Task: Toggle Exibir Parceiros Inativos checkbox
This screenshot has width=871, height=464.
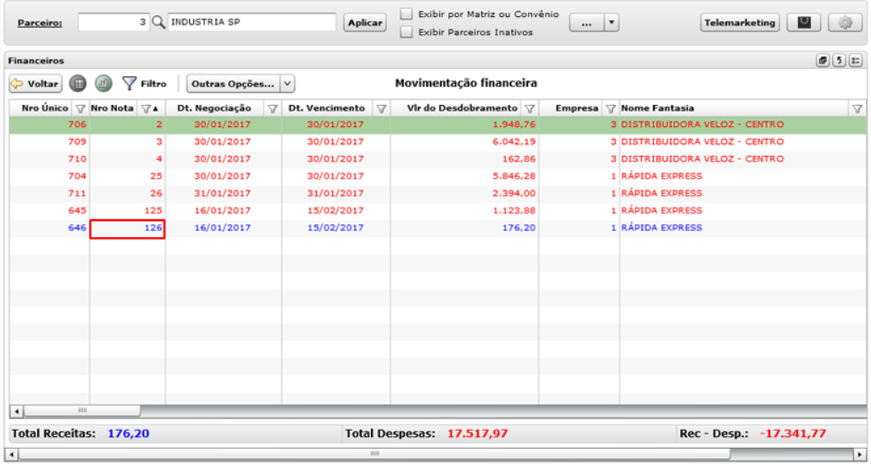Action: (407, 32)
